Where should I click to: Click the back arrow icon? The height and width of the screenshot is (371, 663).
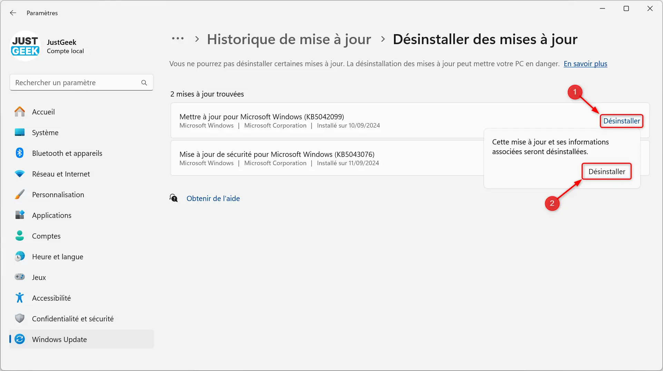point(13,13)
